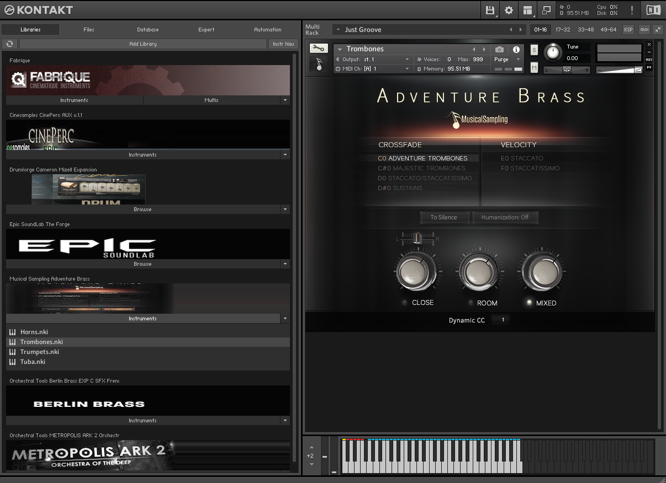Click the instrument pan slider

click(567, 69)
